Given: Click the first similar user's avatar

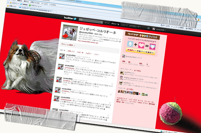Looking at the screenshot, I should (x=122, y=73).
